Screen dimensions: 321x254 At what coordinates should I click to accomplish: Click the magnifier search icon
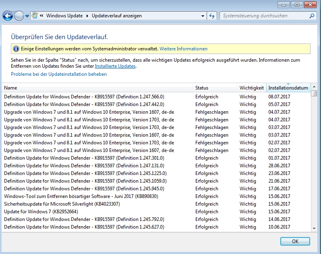click(312, 16)
